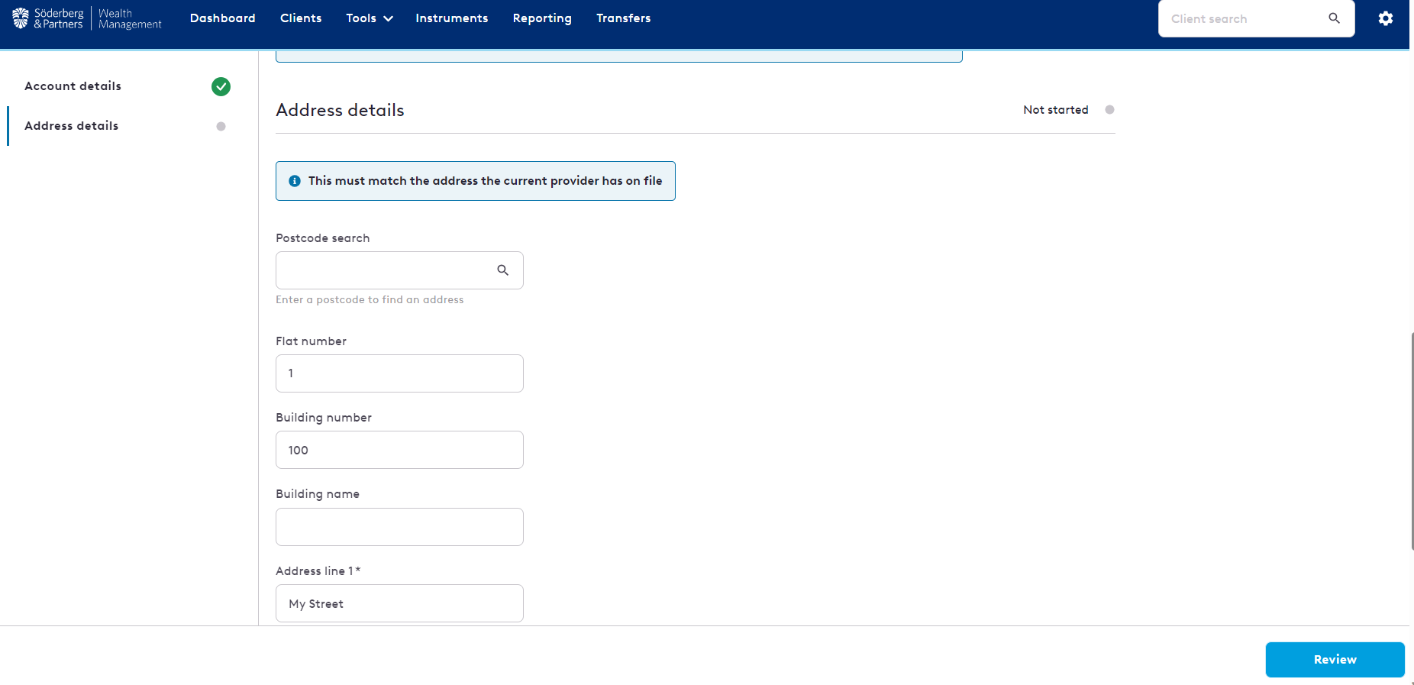This screenshot has height=685, width=1414.
Task: Click the postcode search magnifier icon
Action: (502, 270)
